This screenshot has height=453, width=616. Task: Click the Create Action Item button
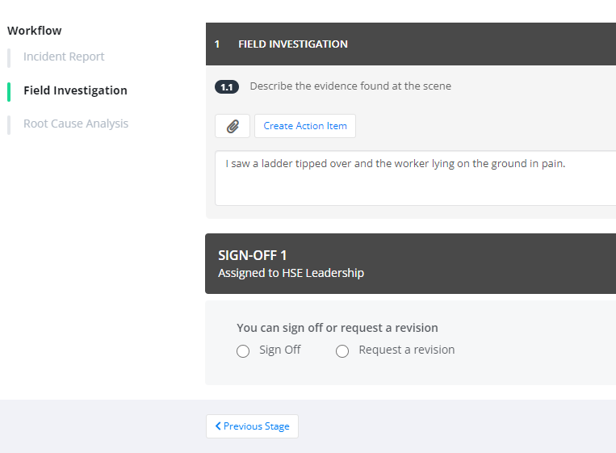coord(305,126)
